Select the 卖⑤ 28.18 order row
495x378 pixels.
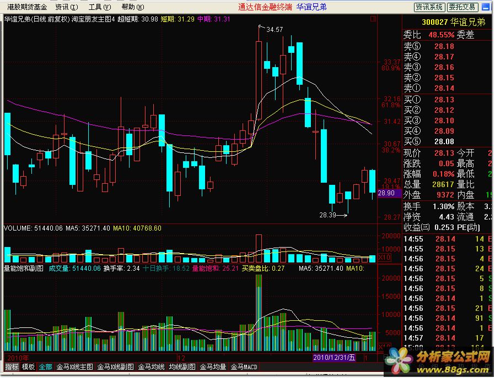click(448, 46)
